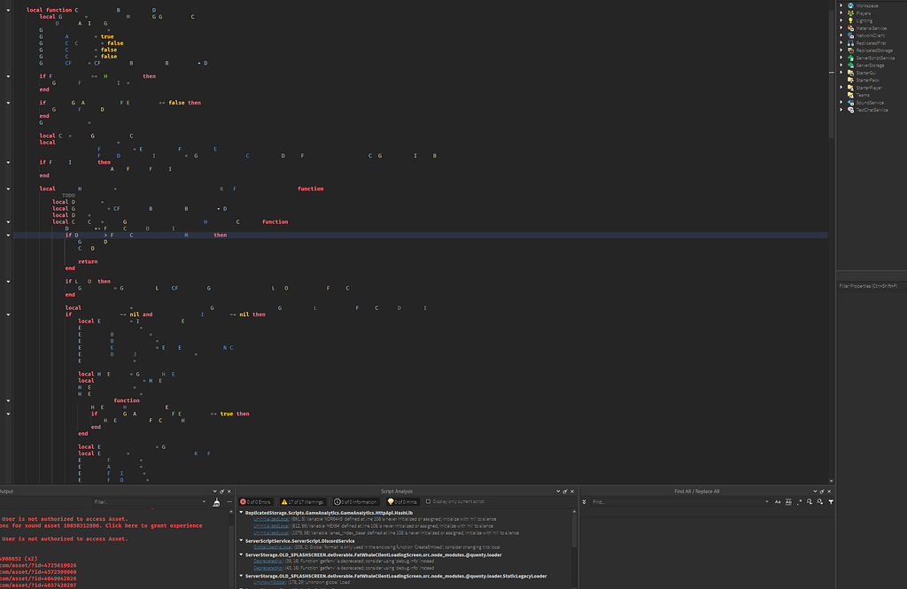
Task: Clear the Output panel with broom icon
Action: tap(218, 502)
